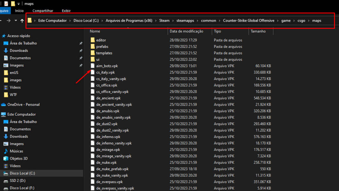Open OneDrive - Personal in sidebar
The height and width of the screenshot is (191, 339).
(x=23, y=105)
